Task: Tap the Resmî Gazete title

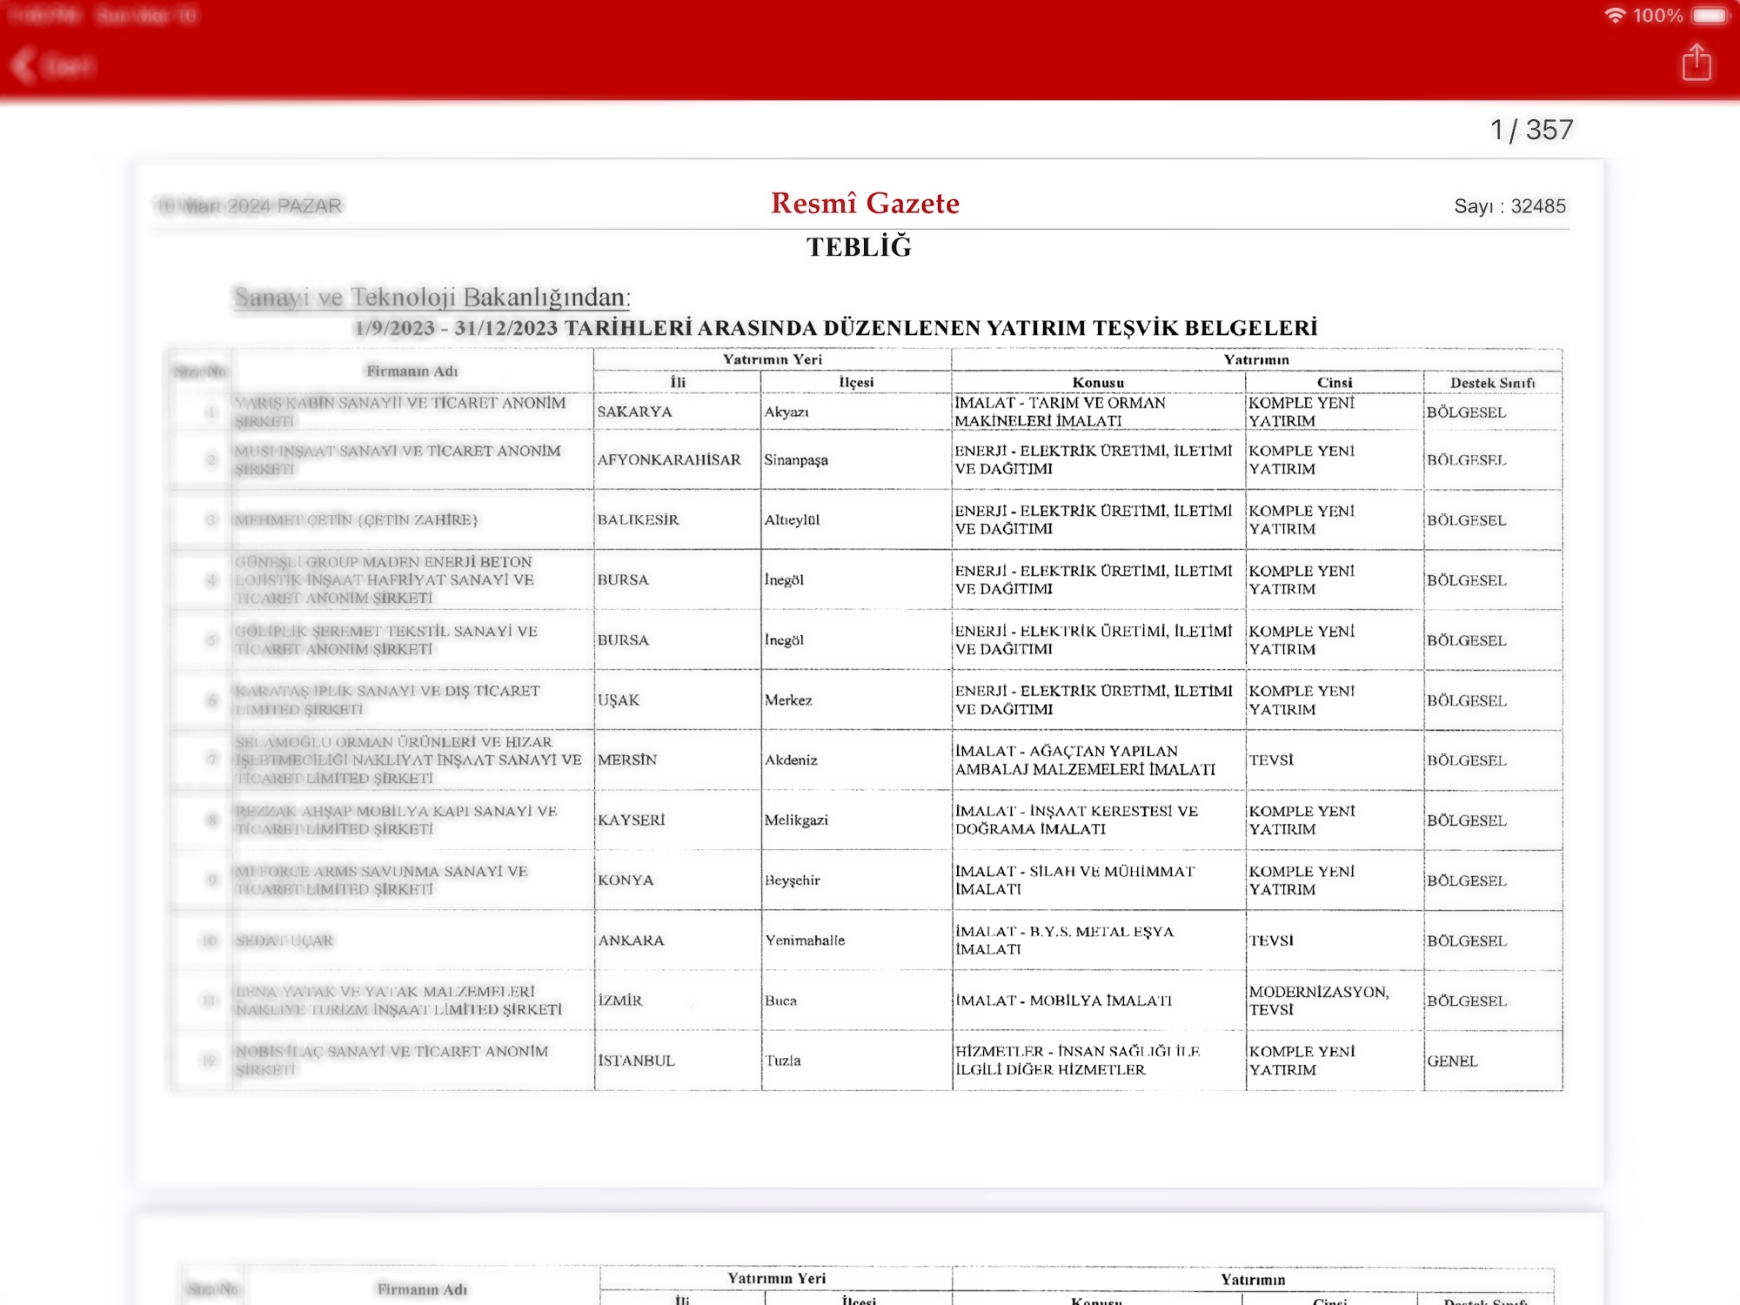Action: (x=865, y=204)
